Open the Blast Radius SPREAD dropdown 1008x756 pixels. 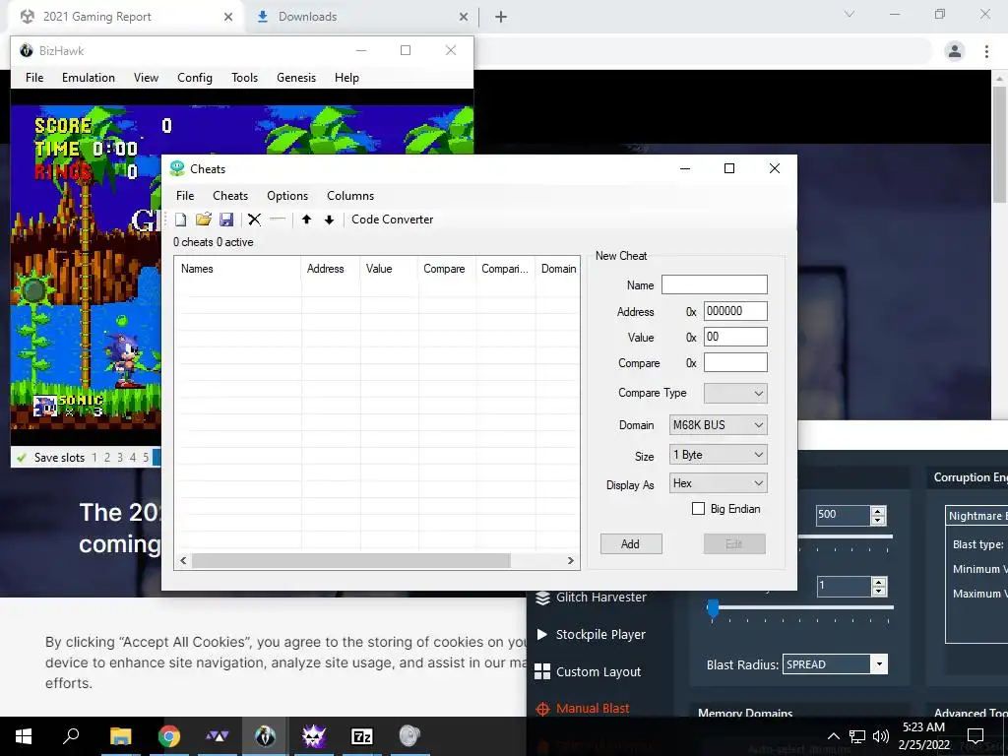coord(835,664)
